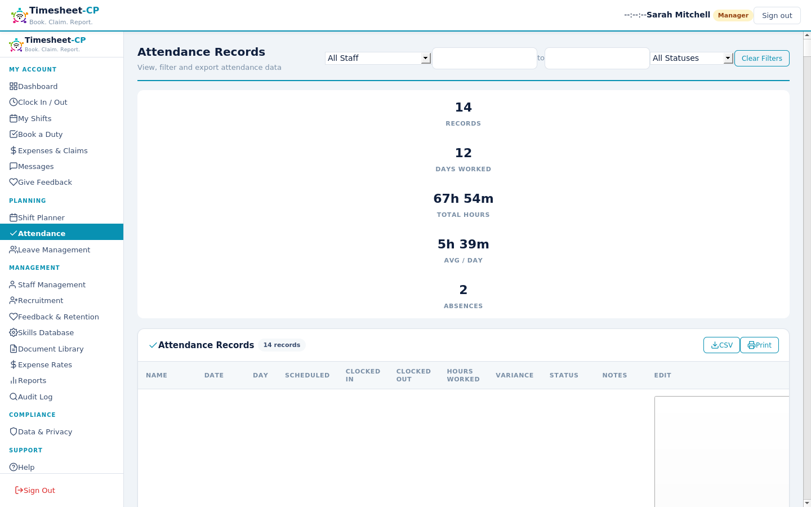The image size is (811, 507).
Task: Click the Date column header
Action: [214, 375]
